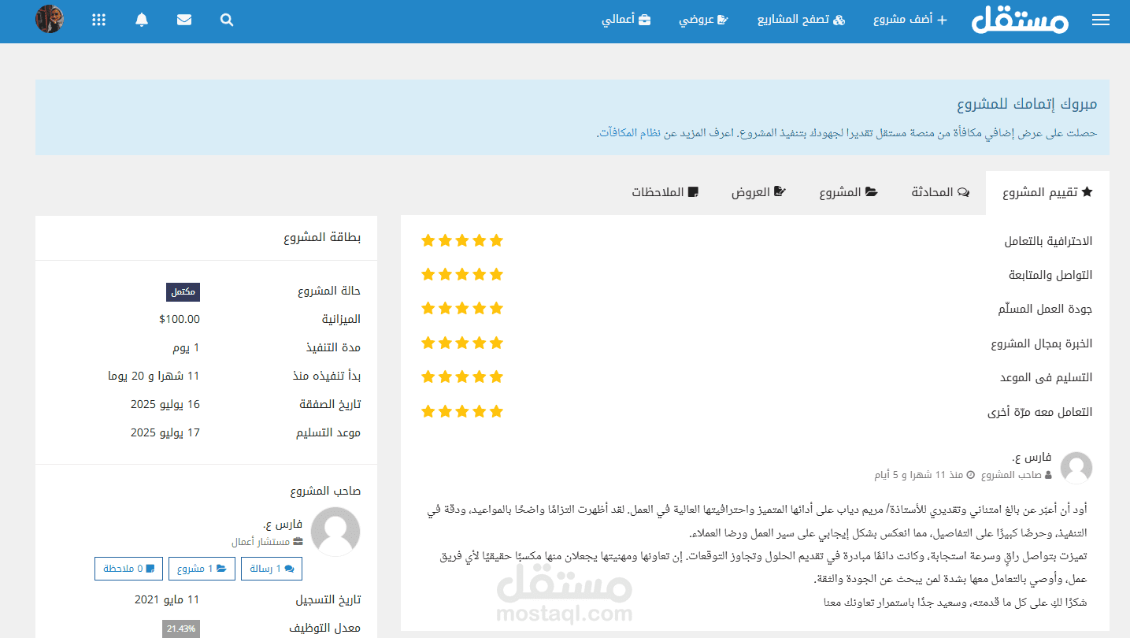This screenshot has width=1130, height=638.
Task: Select the تقييم المشروع tab
Action: (1047, 192)
